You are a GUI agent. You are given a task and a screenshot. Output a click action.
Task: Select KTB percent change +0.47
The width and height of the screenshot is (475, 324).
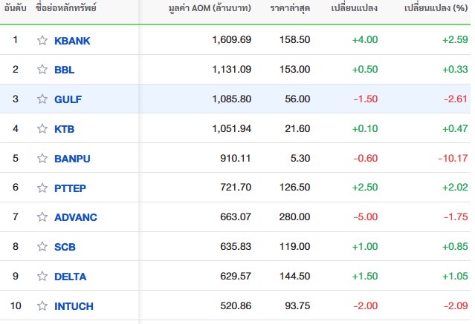click(x=455, y=128)
